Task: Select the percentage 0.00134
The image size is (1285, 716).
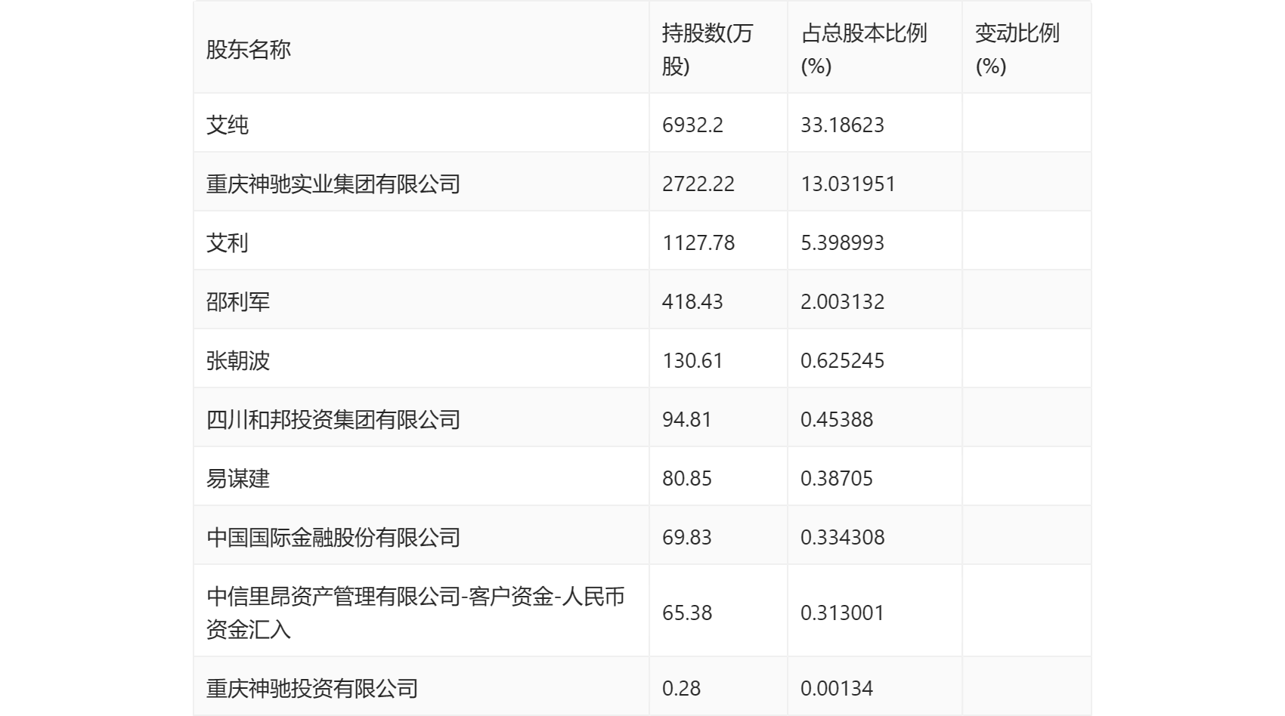Action: click(837, 688)
